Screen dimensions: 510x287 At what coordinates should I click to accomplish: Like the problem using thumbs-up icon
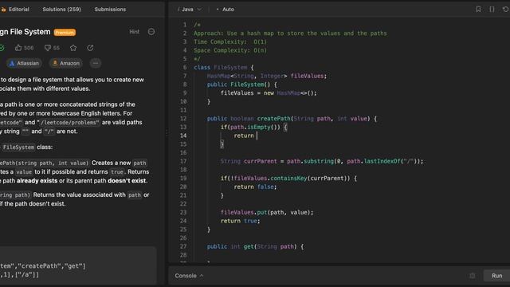pyautogui.click(x=18, y=48)
